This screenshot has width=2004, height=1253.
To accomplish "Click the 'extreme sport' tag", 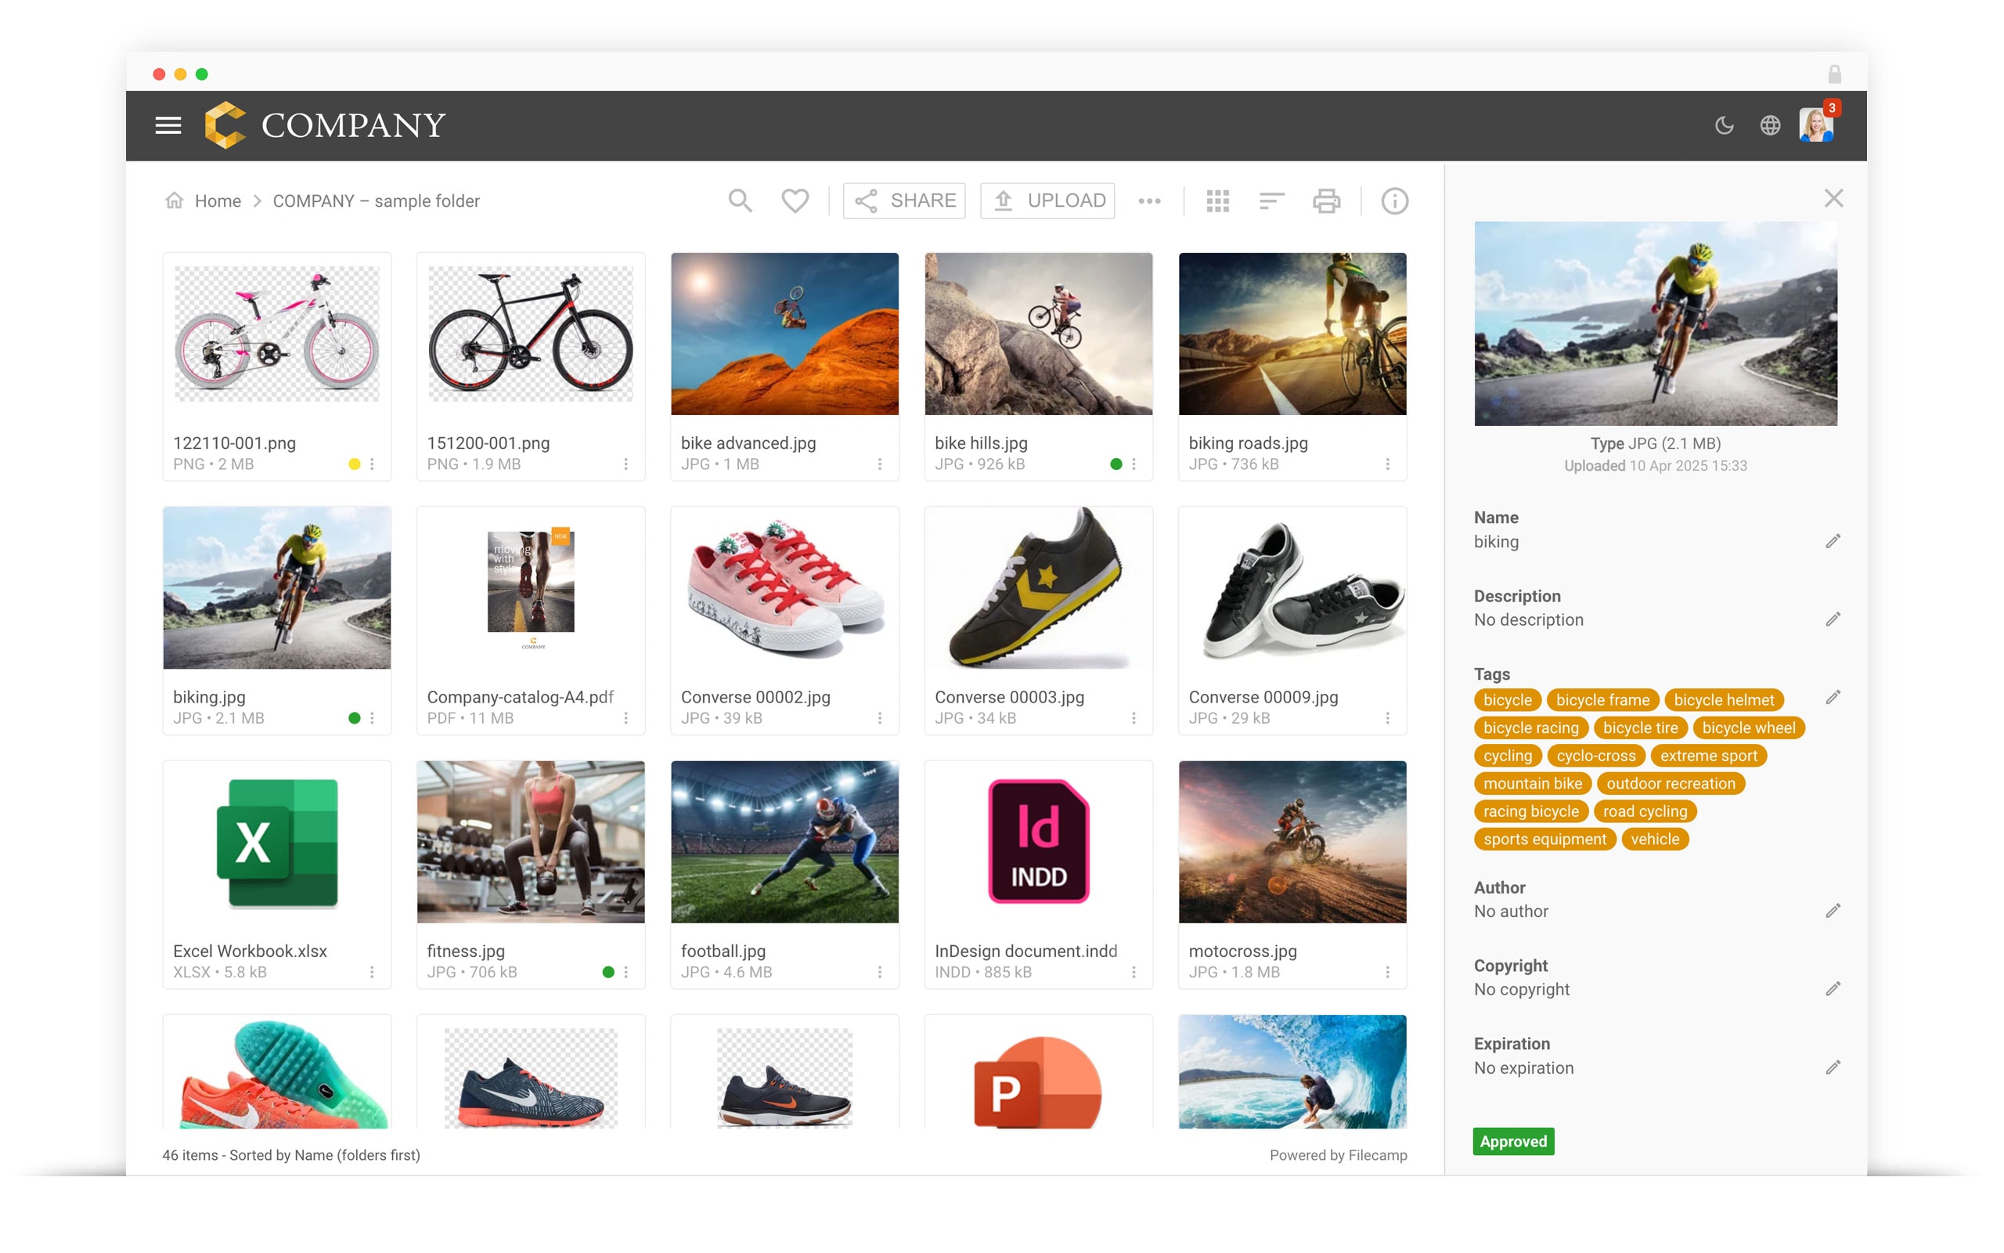I will [x=1708, y=756].
